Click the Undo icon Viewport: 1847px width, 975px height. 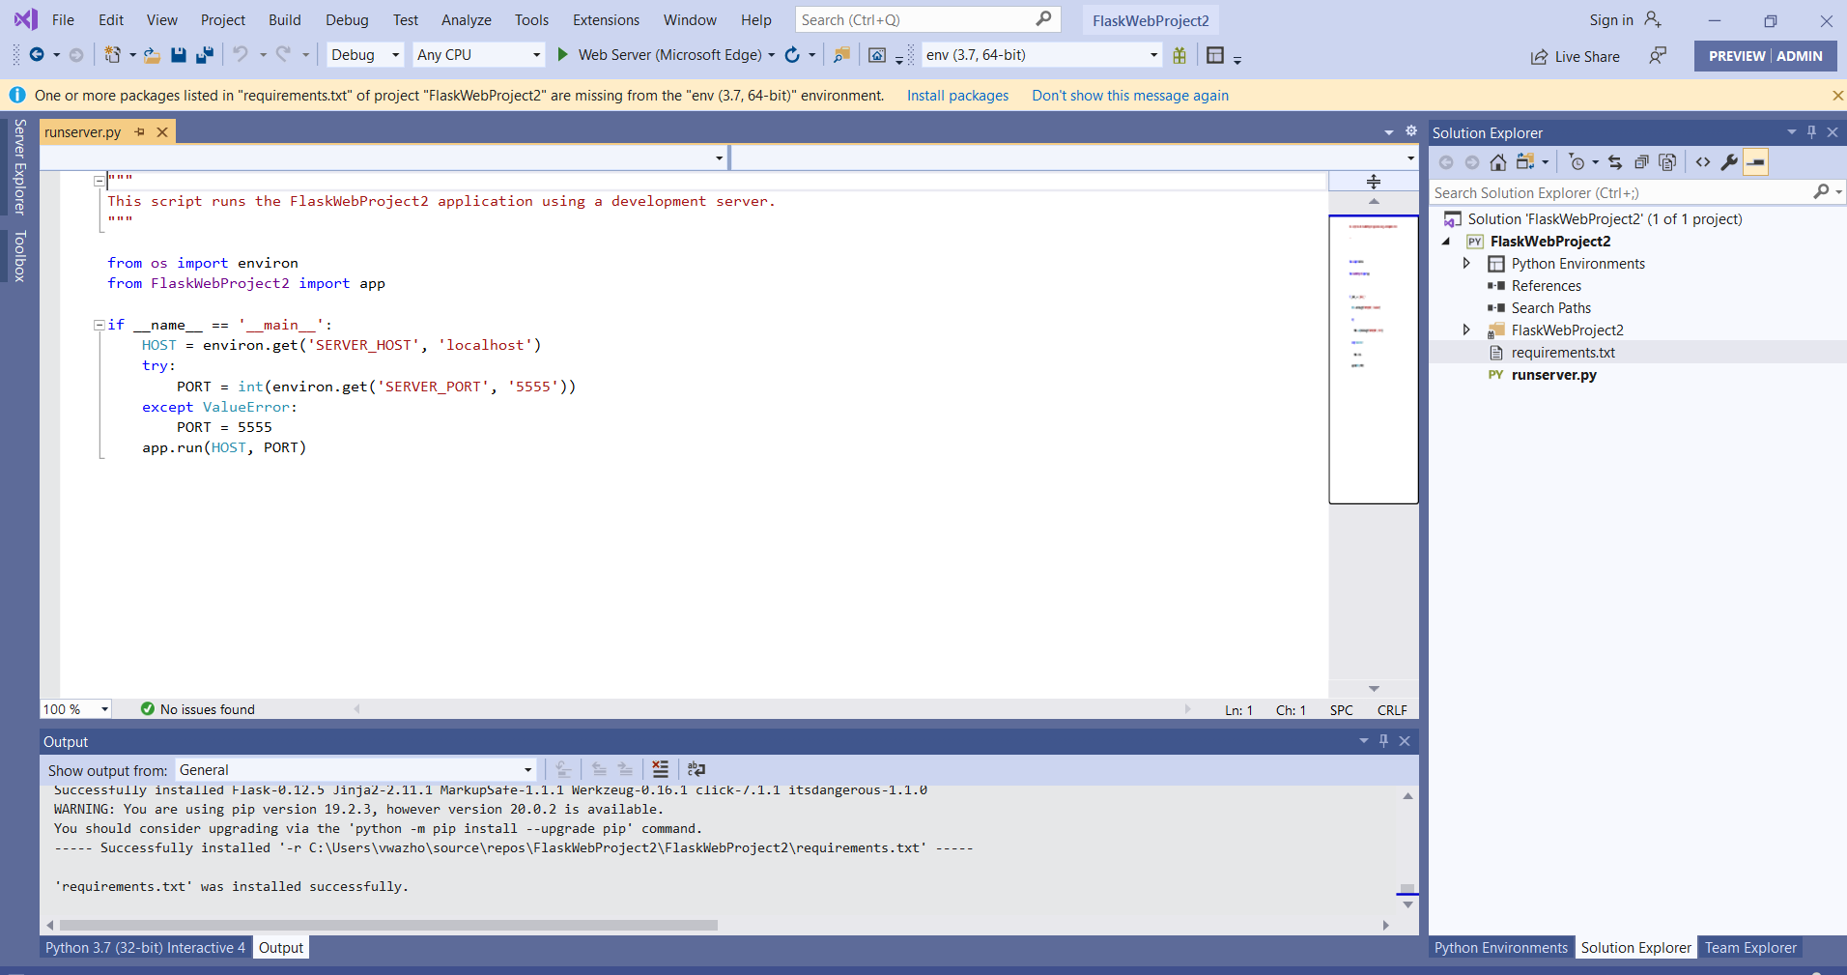(x=242, y=55)
